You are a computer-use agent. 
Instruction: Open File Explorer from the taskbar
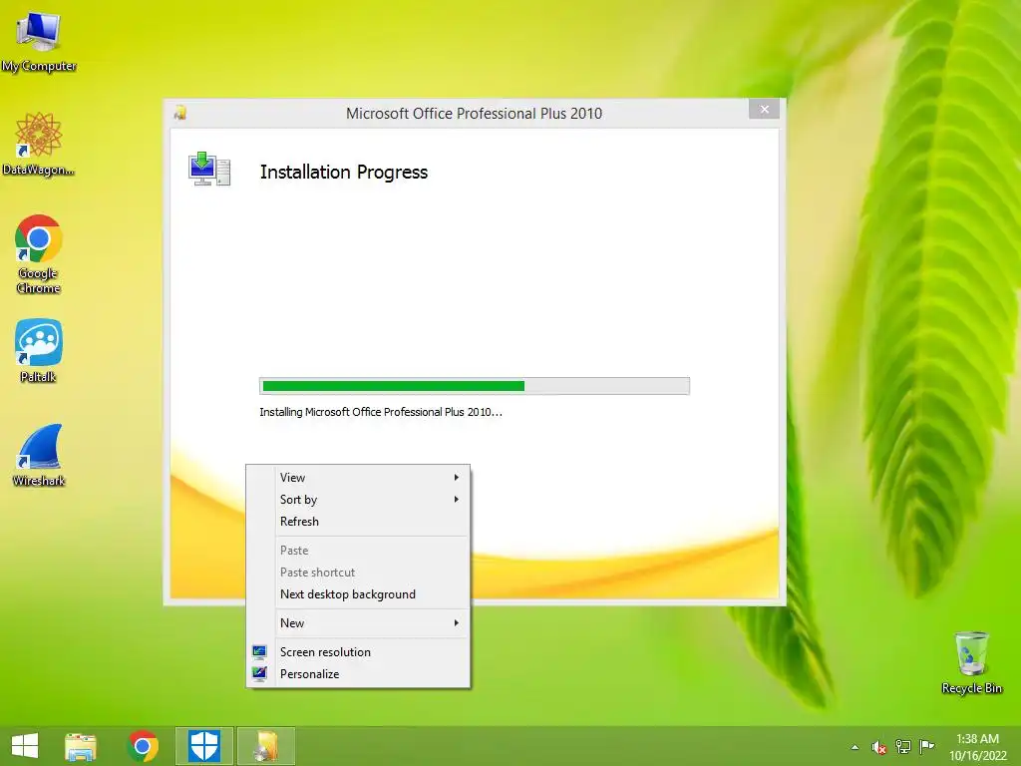[x=81, y=746]
